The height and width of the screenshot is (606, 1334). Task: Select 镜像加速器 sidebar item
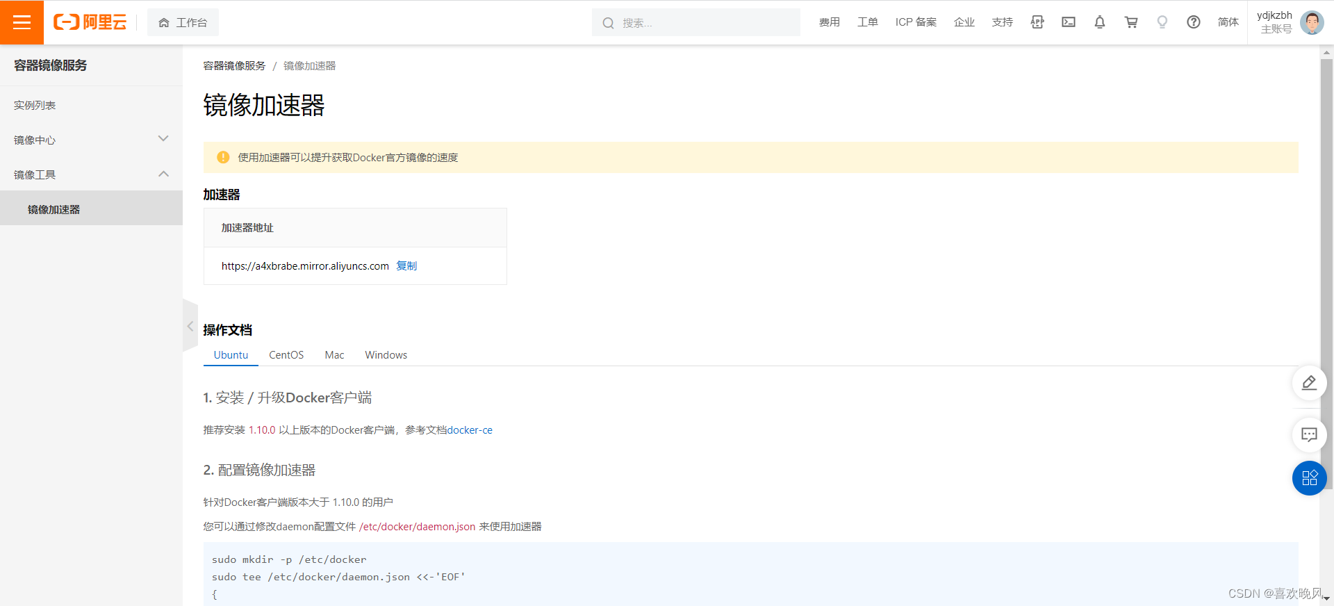(x=91, y=208)
